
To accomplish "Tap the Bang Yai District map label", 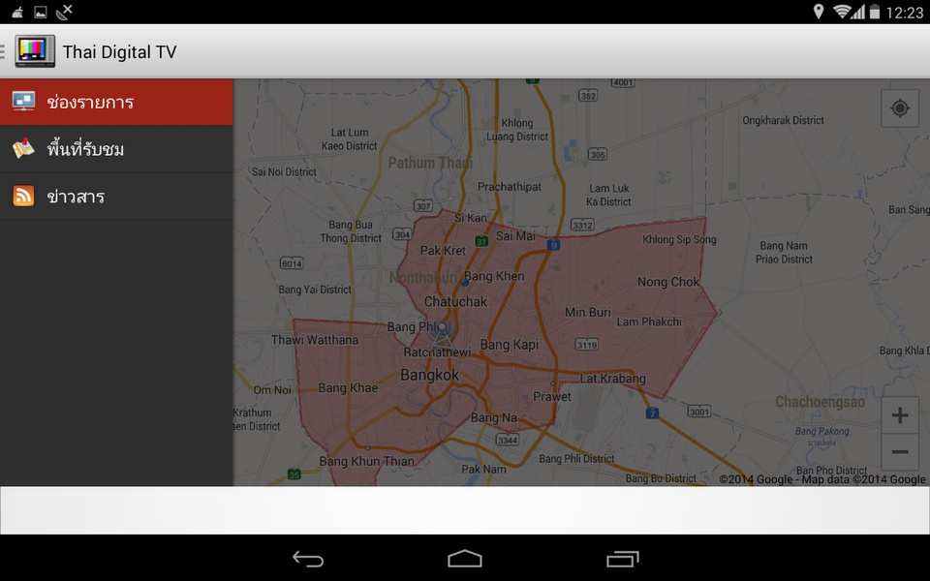I will click(315, 290).
